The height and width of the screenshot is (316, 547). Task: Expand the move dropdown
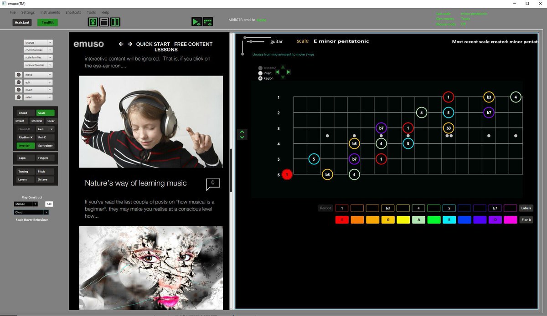click(38, 75)
